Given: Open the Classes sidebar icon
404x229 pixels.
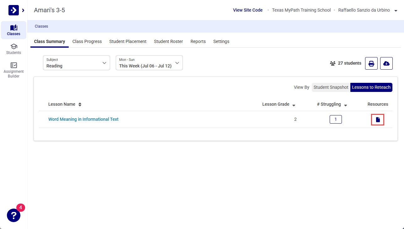Looking at the screenshot, I should pos(13,30).
